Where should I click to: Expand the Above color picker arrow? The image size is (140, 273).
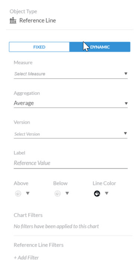click(x=28, y=193)
